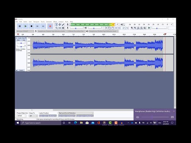Viewport: 191px width, 143px height.
Task: Open the Snap-To dropdown set to Off
Action: [x=33, y=116]
